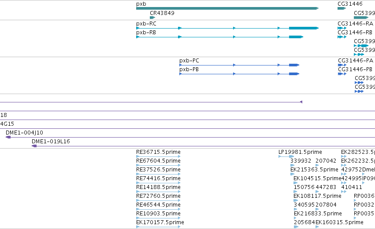Select the 4G15 clone label
This screenshot has width=375, height=229.
(x=7, y=124)
